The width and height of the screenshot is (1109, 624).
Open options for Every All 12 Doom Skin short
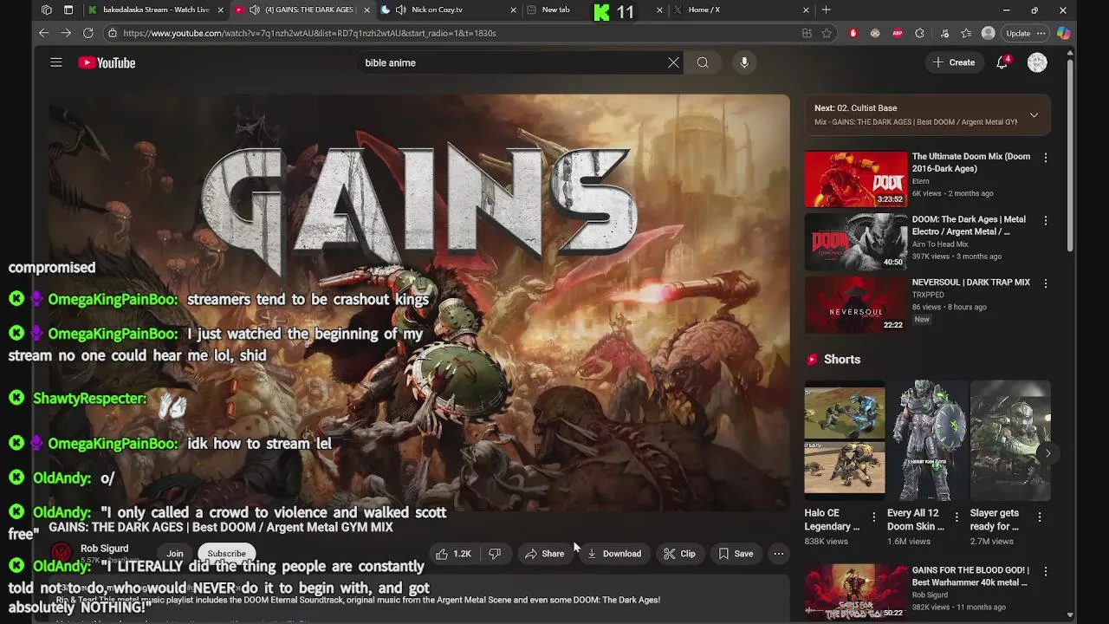957,517
